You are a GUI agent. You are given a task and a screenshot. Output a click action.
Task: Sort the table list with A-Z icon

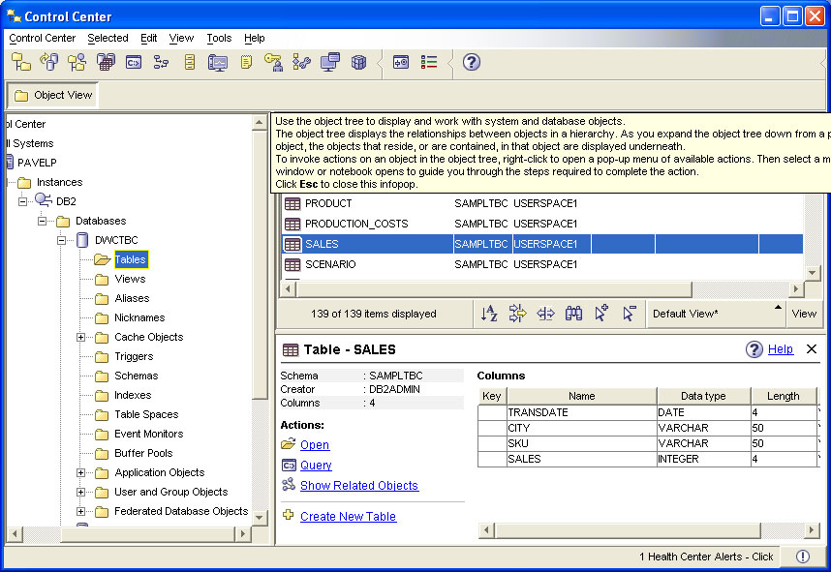tap(489, 314)
